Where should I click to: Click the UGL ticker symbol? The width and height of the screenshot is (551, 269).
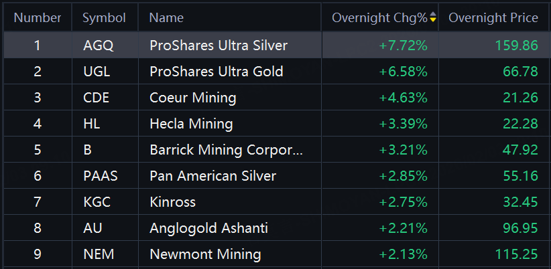point(95,72)
